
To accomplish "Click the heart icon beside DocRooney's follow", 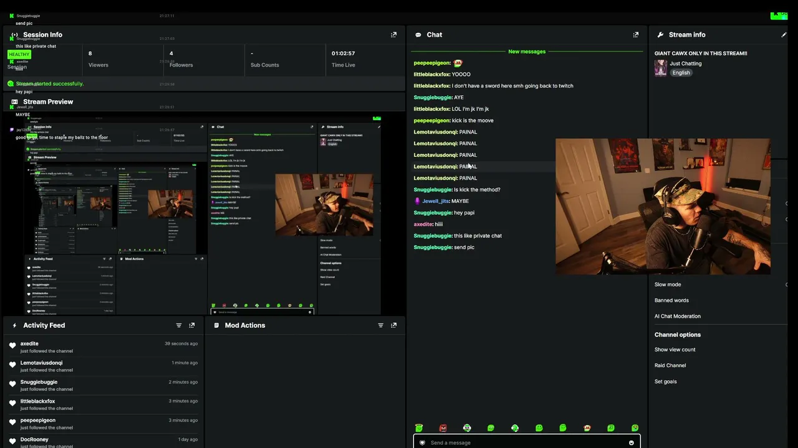I will click(x=12, y=441).
